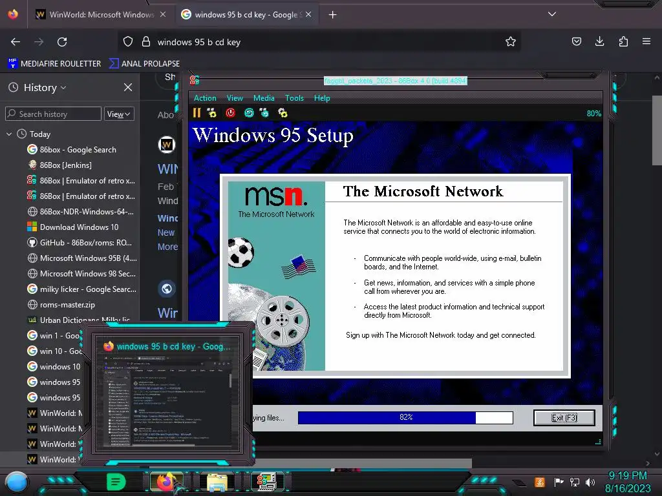
Task: Close the History sidebar
Action: tap(128, 87)
